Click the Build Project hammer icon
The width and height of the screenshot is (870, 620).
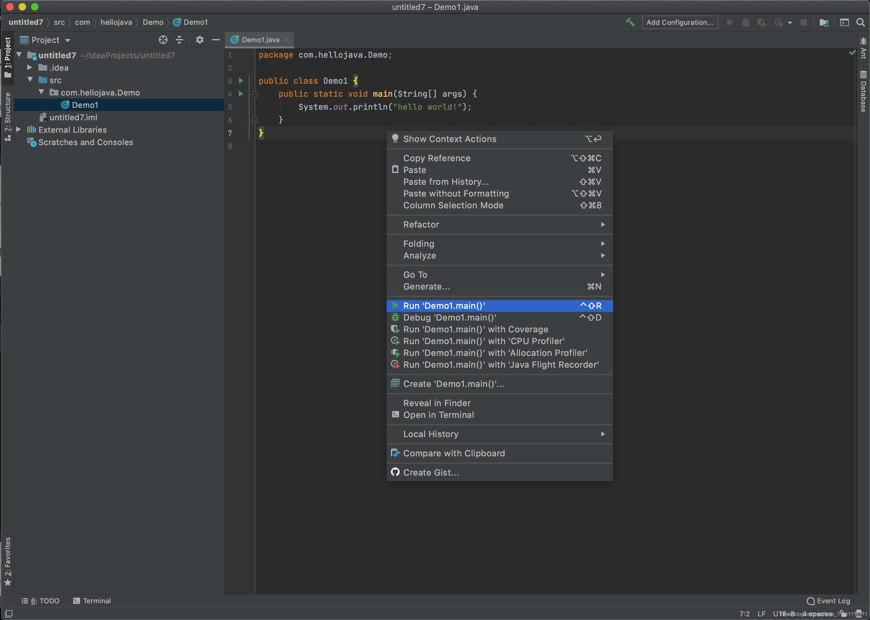(x=630, y=23)
